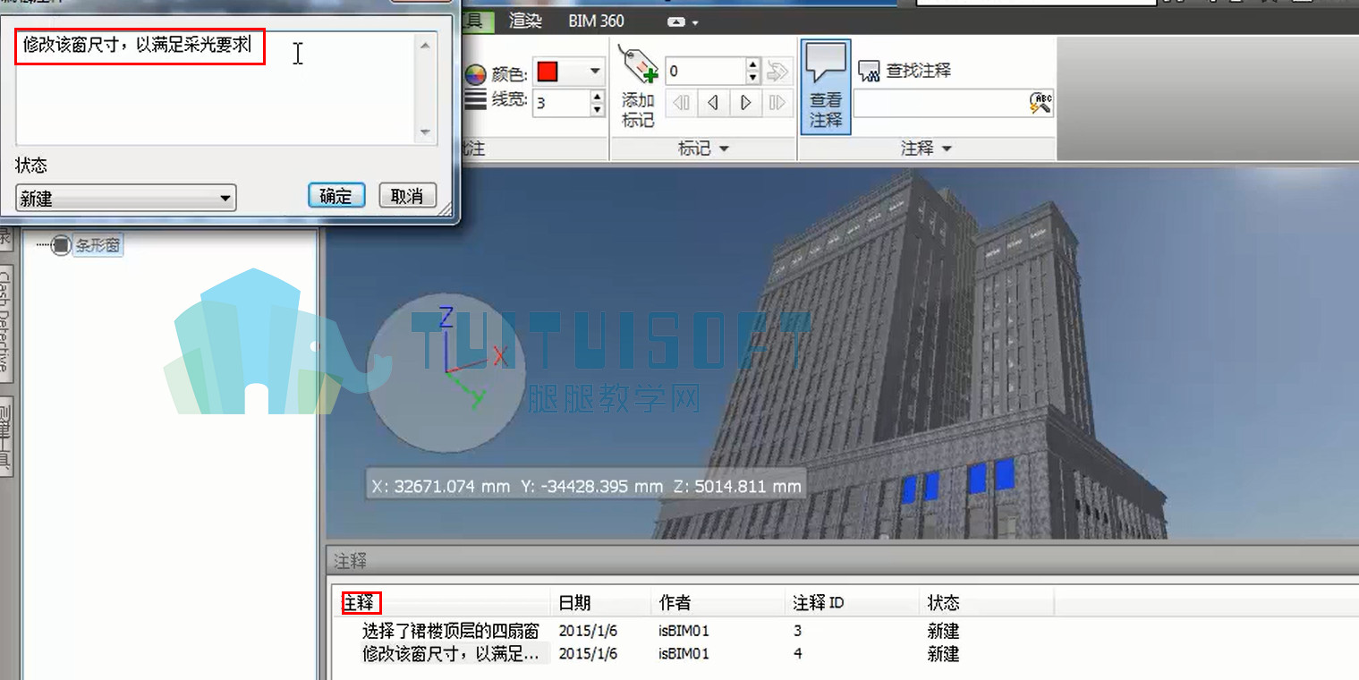The width and height of the screenshot is (1359, 680).
Task: Click inside the comment text box
Action: pos(216,88)
